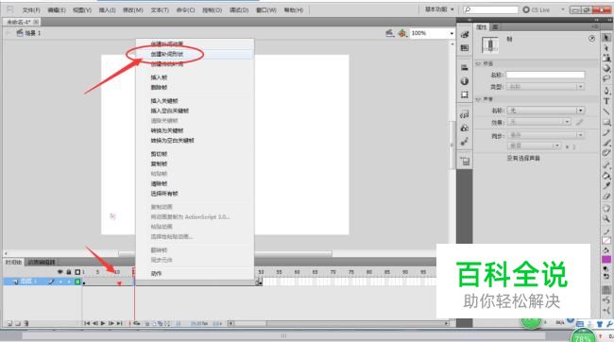
Task: Open the 帮助(H) menu
Action: click(x=293, y=9)
